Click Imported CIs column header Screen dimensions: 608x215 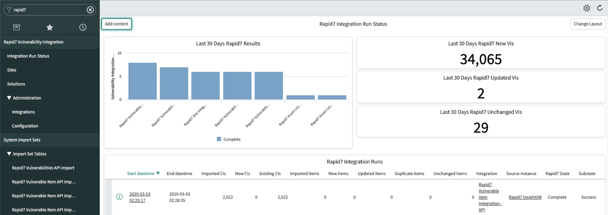point(214,174)
